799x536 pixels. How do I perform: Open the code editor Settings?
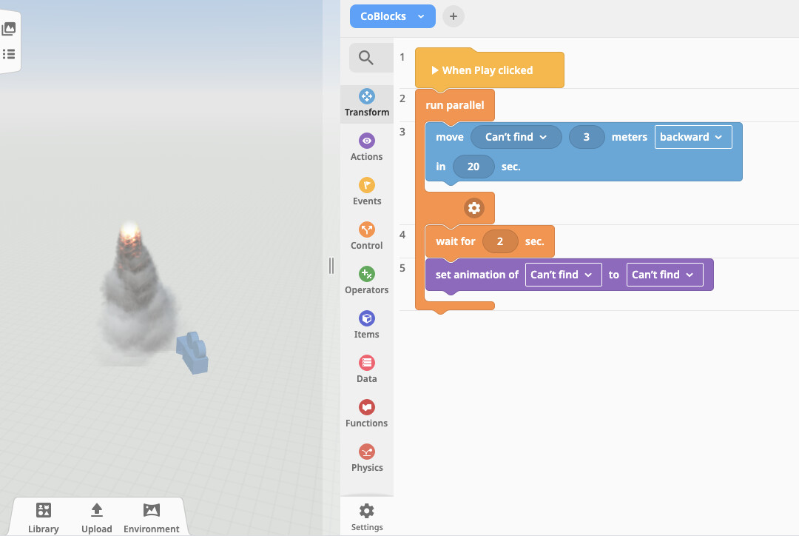point(367,517)
